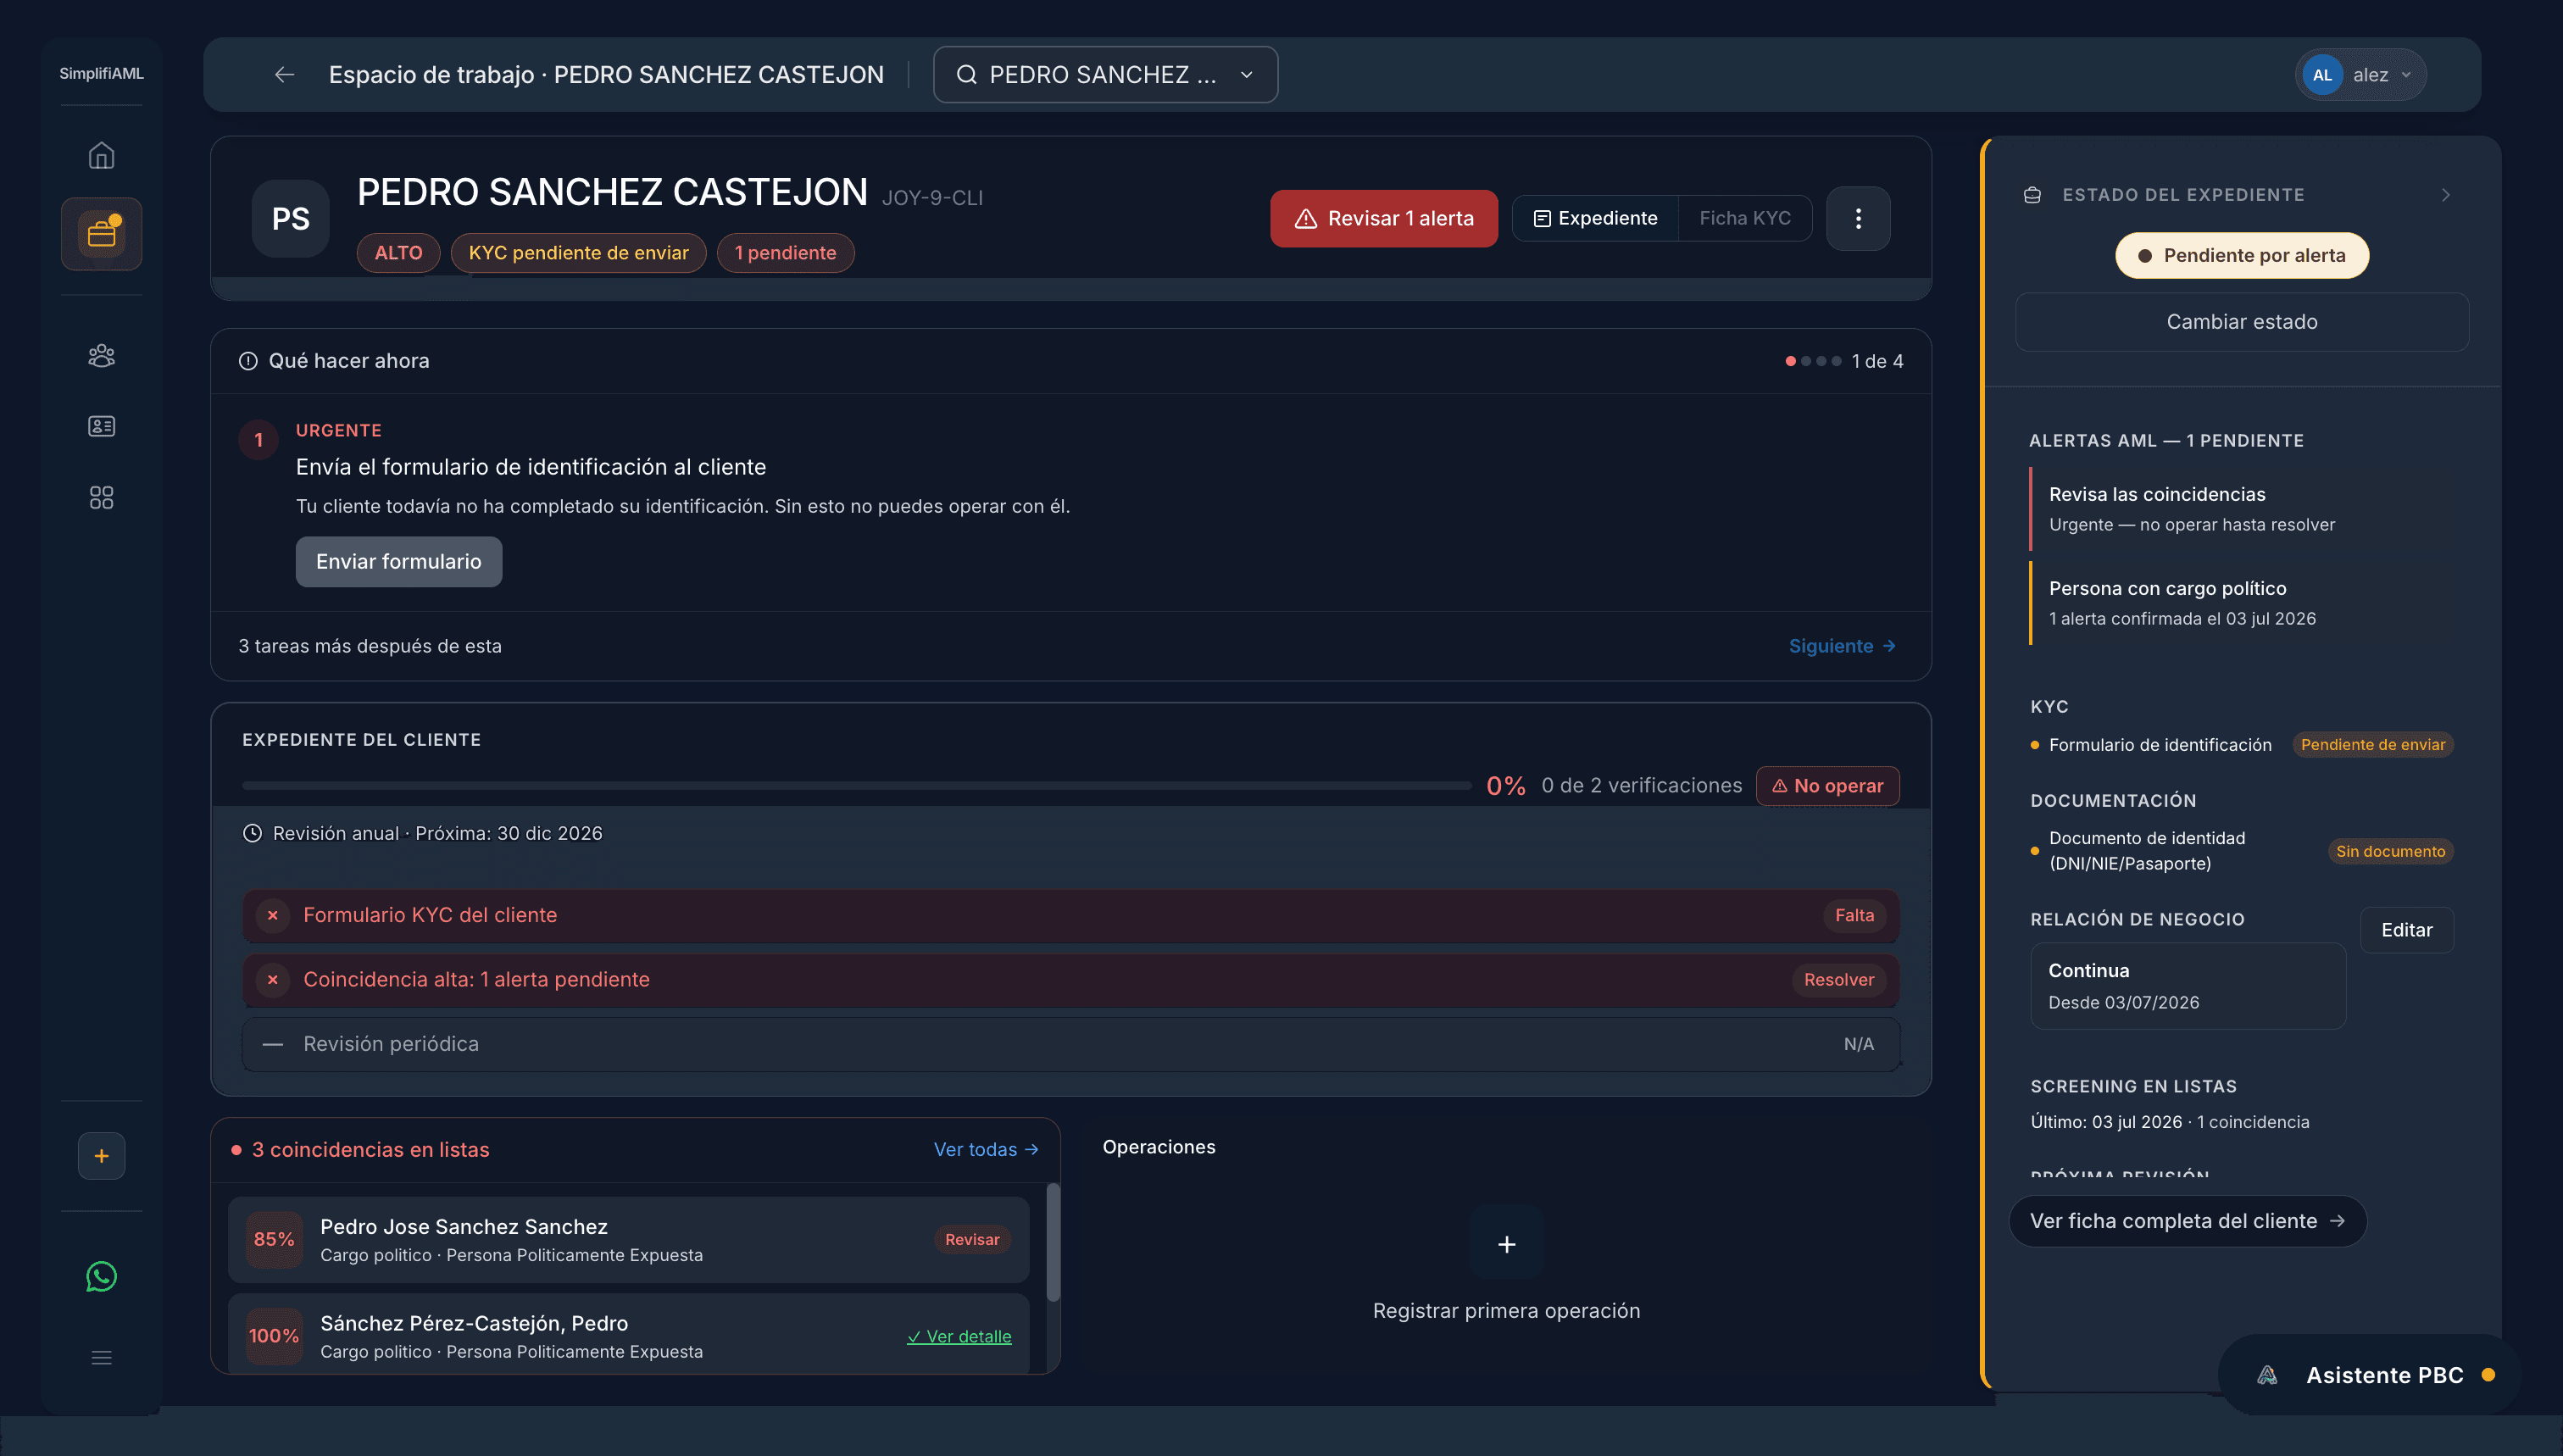Click Formulario KYC del cliente row text
The image size is (2563, 1456).
(x=430, y=915)
